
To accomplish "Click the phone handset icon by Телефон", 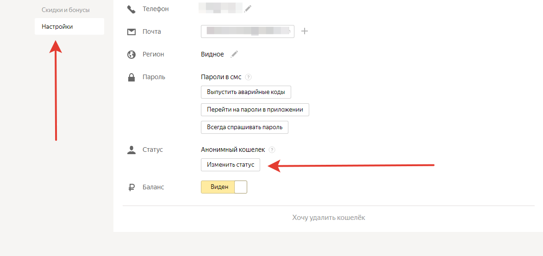I will [x=131, y=9].
